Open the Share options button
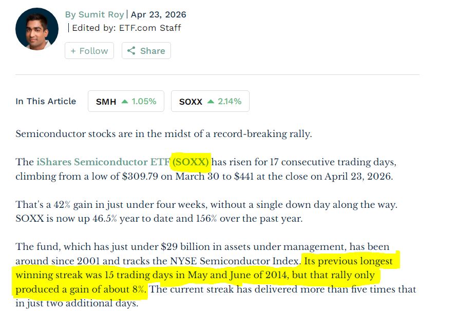457x311 pixels. click(x=146, y=51)
